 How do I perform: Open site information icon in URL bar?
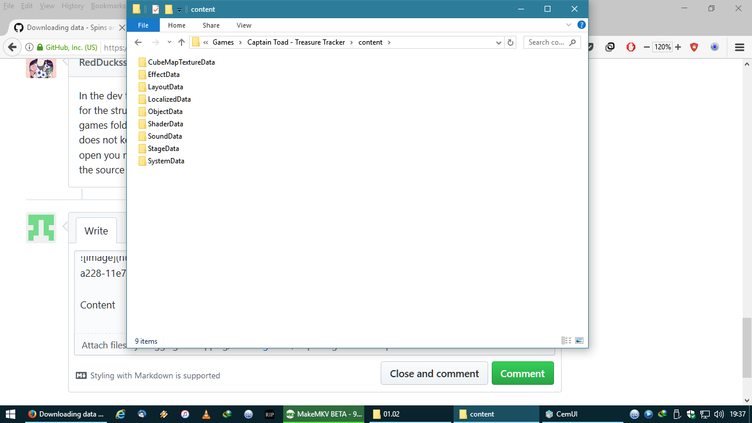(29, 48)
